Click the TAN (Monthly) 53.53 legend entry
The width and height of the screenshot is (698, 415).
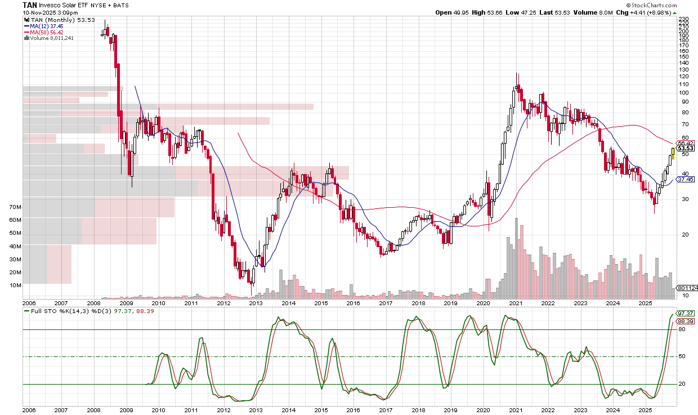[x=62, y=20]
